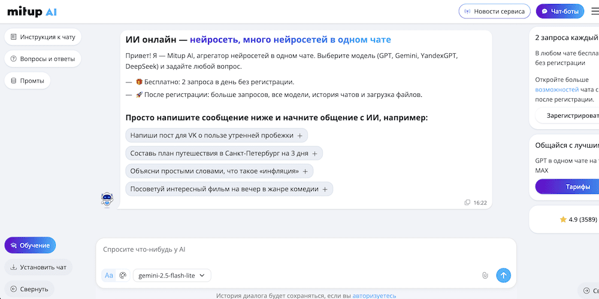Follow the возможностей link
This screenshot has height=299, width=599.
pyautogui.click(x=557, y=90)
